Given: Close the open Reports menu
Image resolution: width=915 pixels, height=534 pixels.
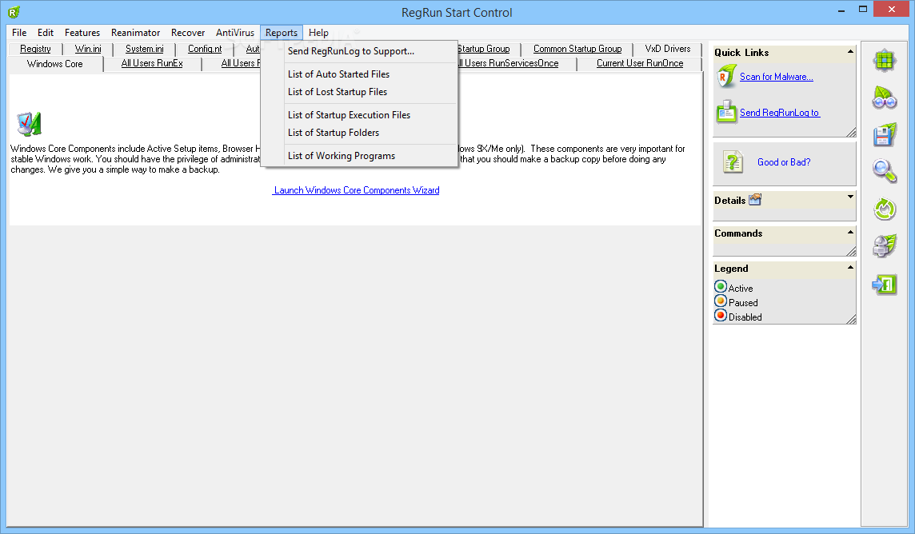Looking at the screenshot, I should pos(282,33).
